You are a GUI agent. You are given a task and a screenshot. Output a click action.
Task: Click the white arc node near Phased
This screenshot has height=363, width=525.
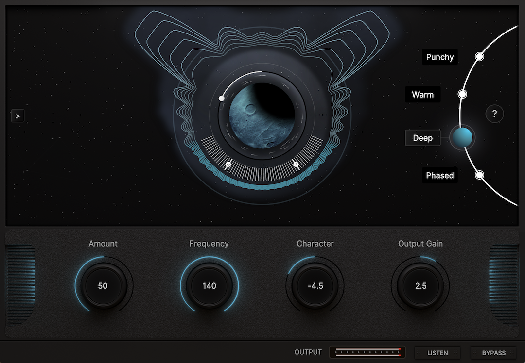(x=479, y=174)
